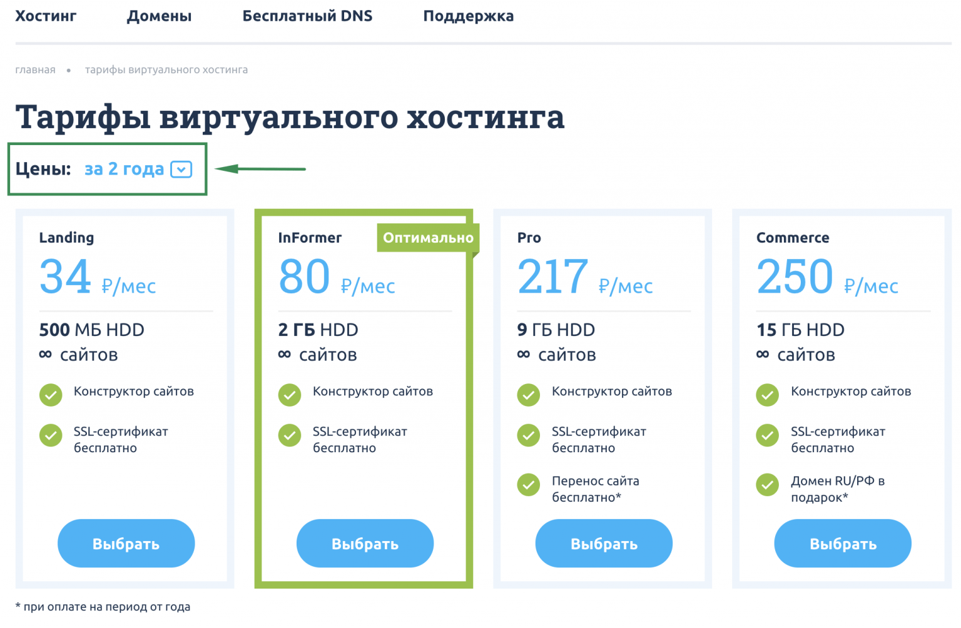Click checkmark icon beside Commerce Конструктор сайтов
The width and height of the screenshot is (961, 628).
point(768,395)
